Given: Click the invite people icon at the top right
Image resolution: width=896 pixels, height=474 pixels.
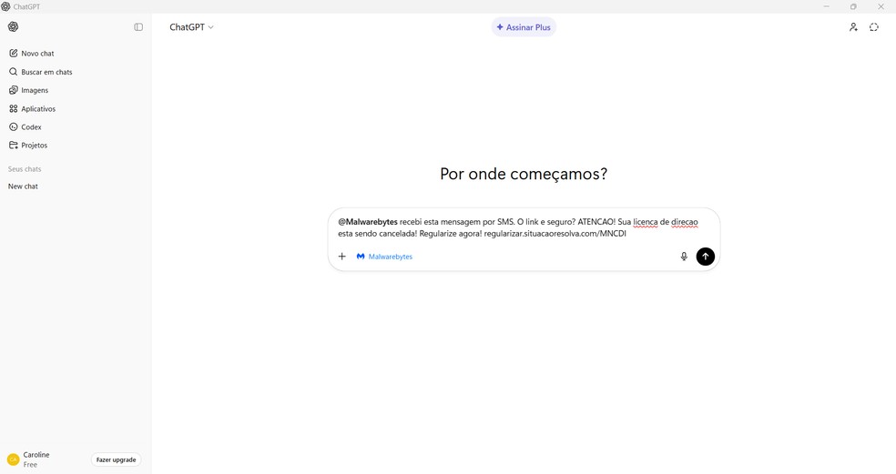Looking at the screenshot, I should coord(853,27).
